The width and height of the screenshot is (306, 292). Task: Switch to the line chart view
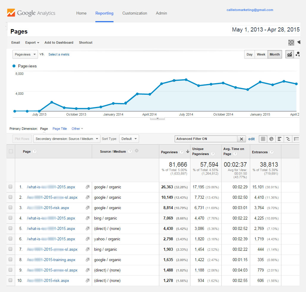coord(289,54)
